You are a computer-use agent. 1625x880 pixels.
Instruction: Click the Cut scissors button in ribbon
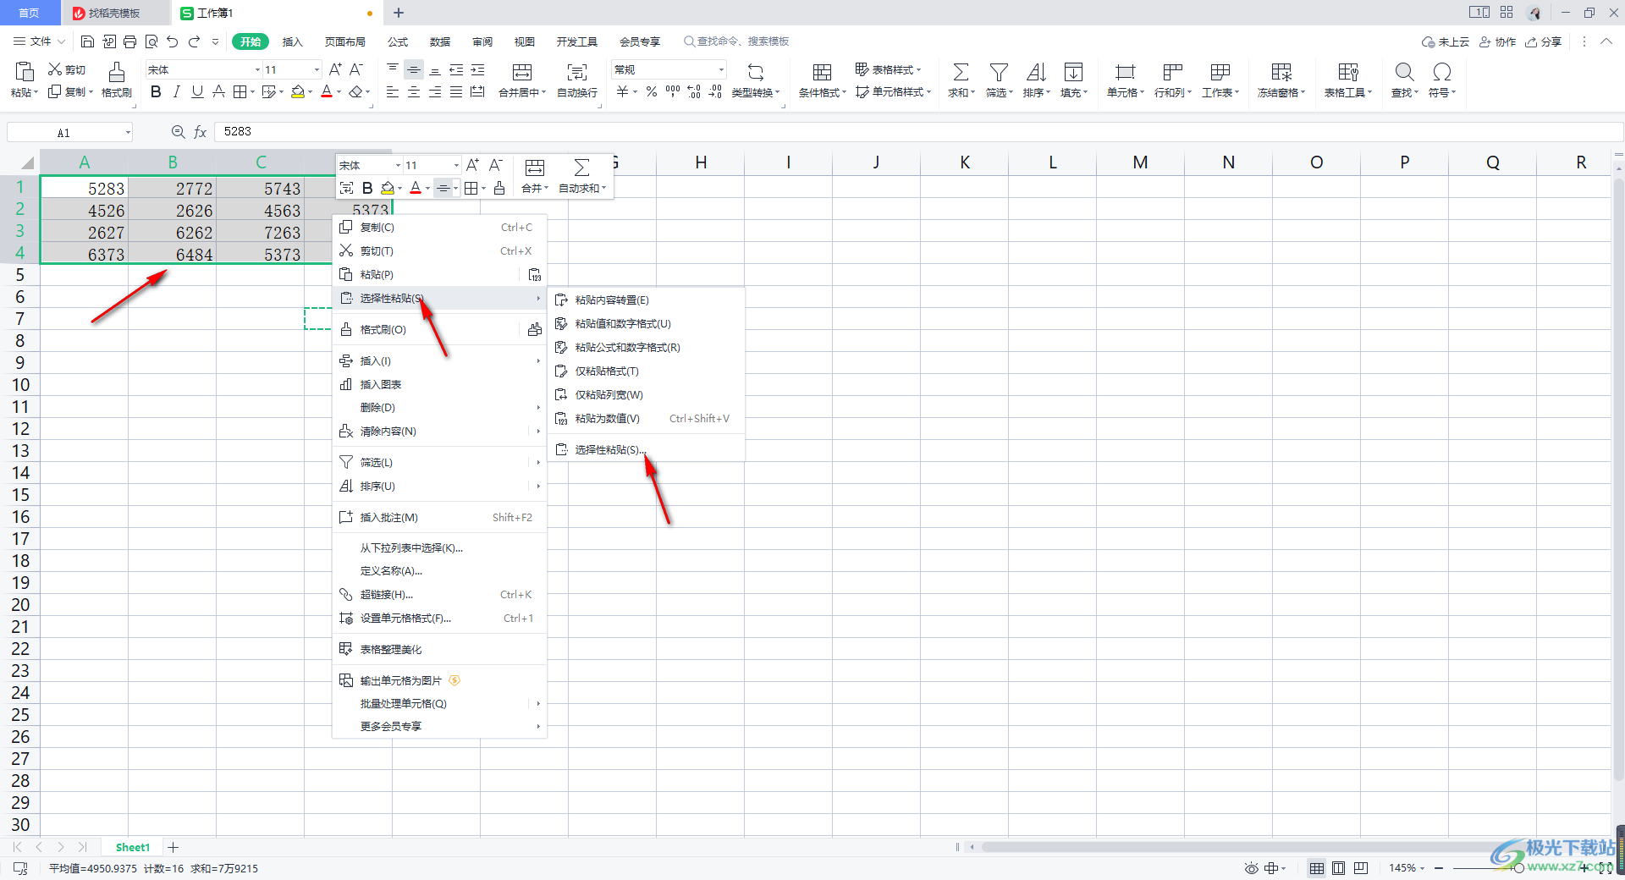(66, 69)
